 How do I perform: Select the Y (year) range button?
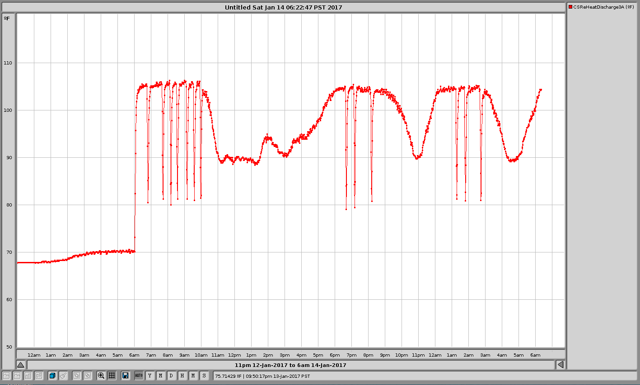pos(149,376)
